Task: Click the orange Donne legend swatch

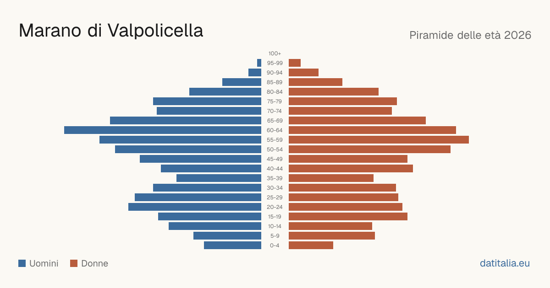Action: click(x=74, y=263)
